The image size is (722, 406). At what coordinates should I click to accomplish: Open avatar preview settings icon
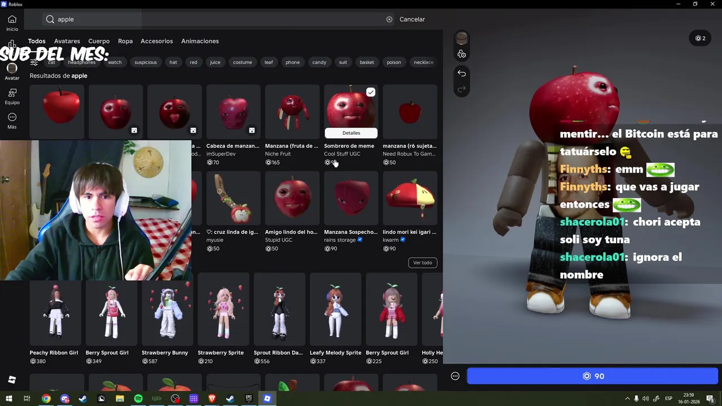461,54
